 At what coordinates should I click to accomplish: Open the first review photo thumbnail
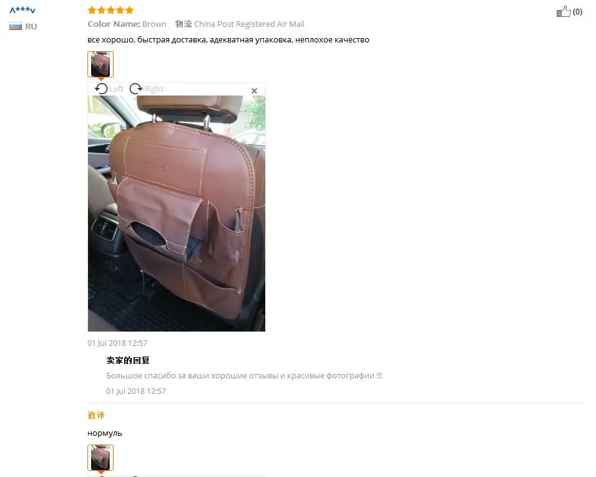click(x=100, y=64)
